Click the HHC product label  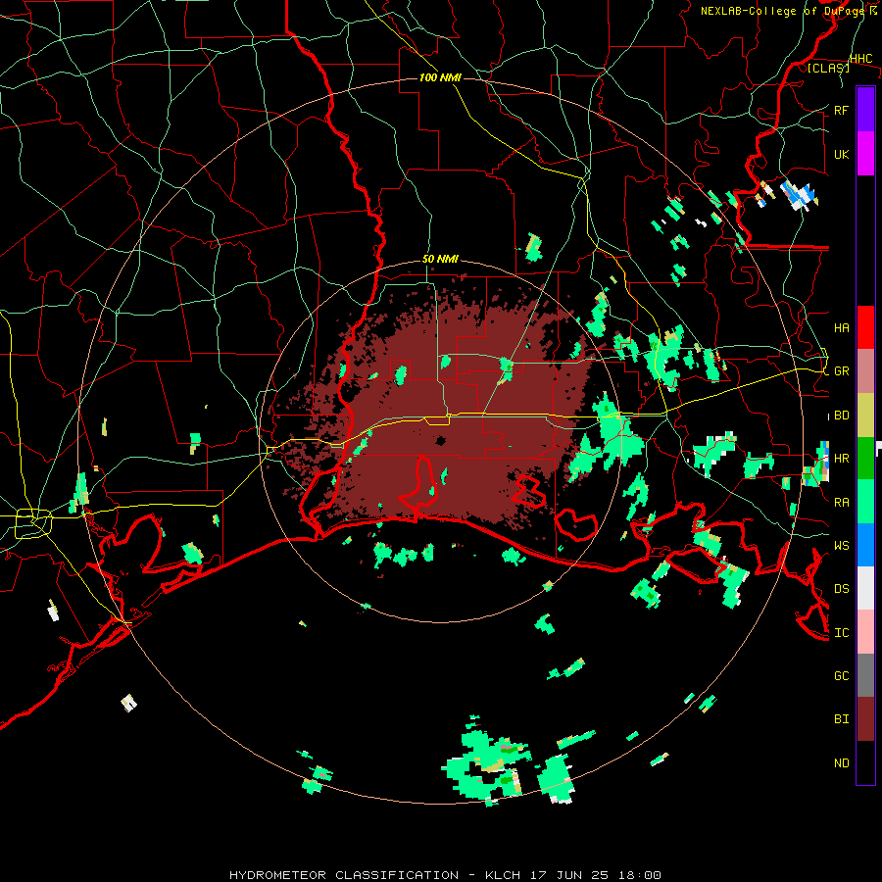pos(860,59)
